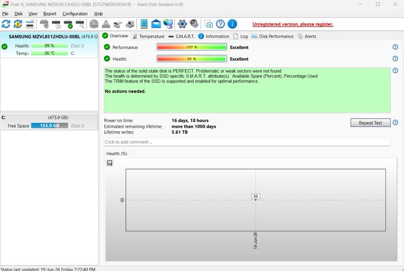The image size is (404, 271).
Task: Click the green check icon beside Performance label
Action: (107, 47)
